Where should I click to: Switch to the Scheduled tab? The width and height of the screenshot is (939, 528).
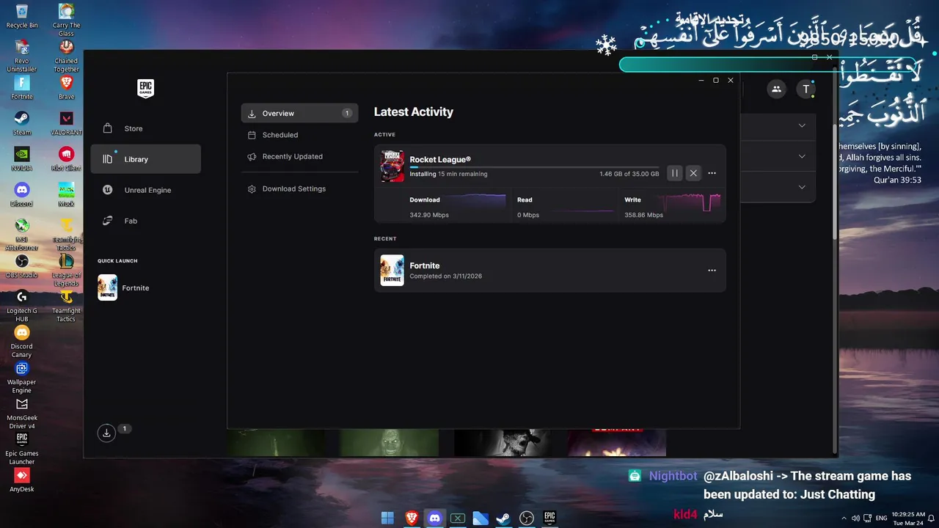point(299,135)
